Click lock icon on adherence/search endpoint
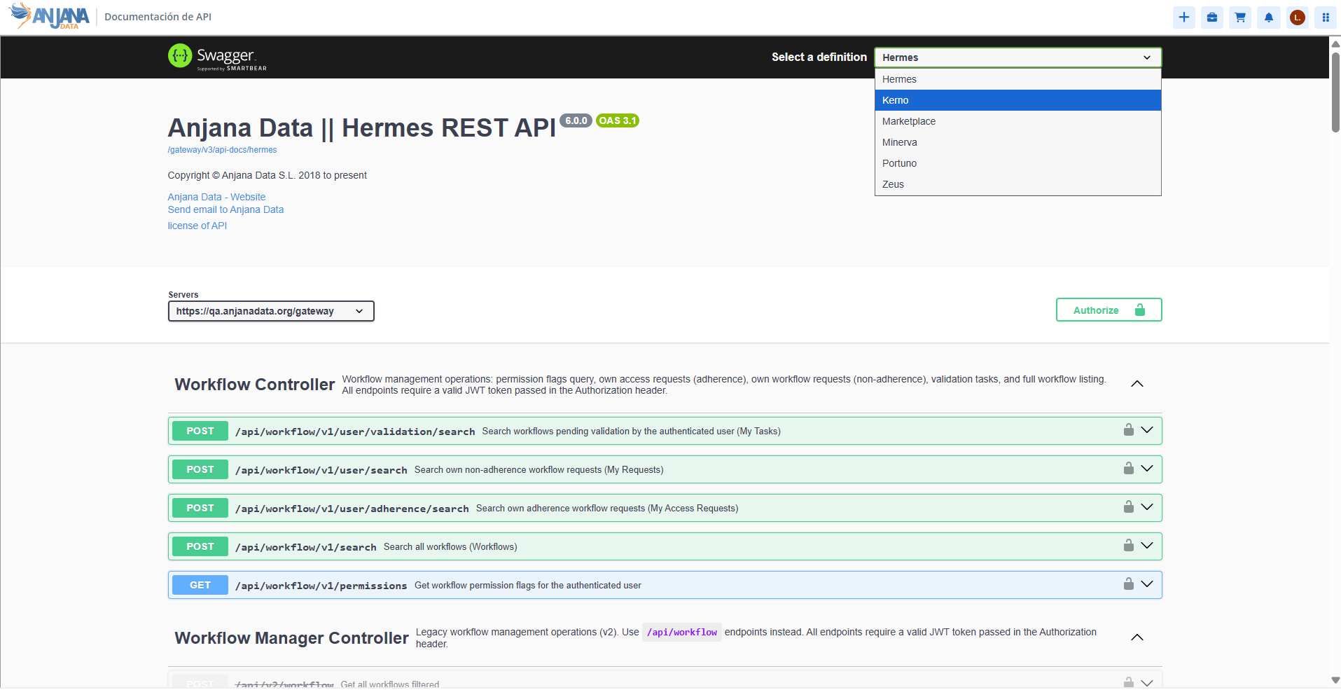1341x690 pixels. (1129, 507)
